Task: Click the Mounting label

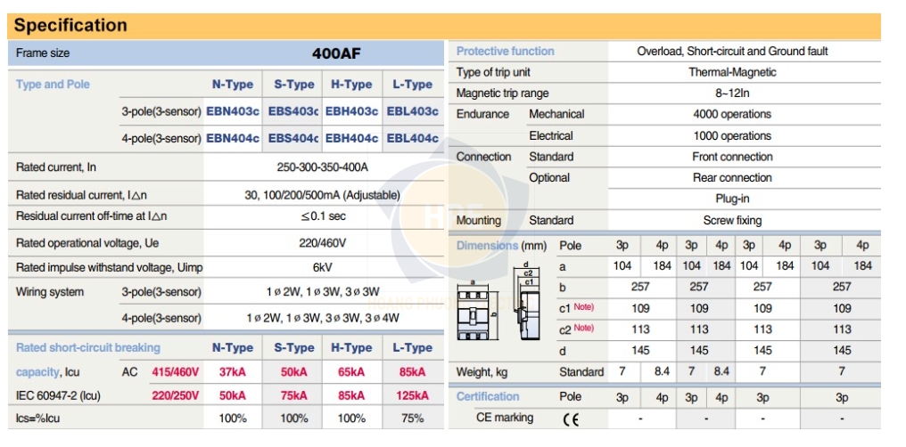Action: point(479,220)
